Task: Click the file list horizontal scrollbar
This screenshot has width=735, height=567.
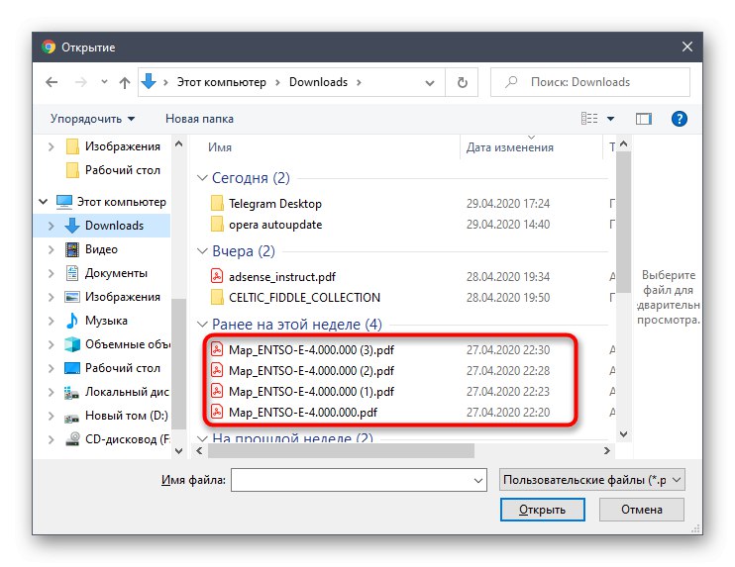Action: [341, 451]
